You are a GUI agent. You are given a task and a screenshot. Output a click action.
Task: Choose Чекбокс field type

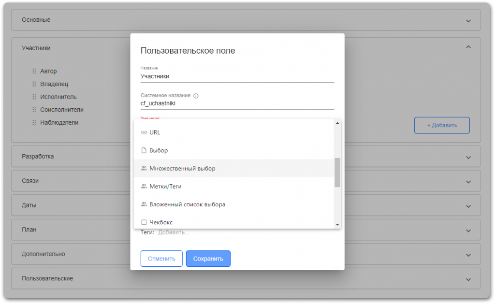point(234,222)
